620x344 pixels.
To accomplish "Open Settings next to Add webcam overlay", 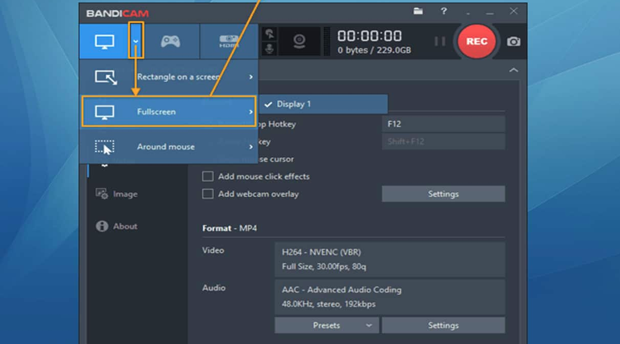I will coord(444,194).
